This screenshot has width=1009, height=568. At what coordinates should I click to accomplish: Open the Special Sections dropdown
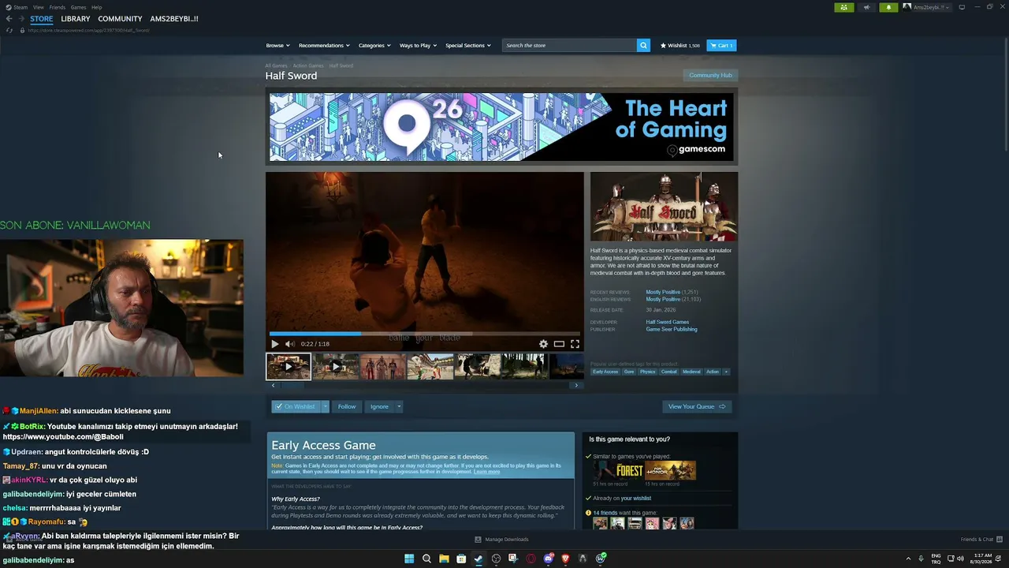click(x=468, y=46)
